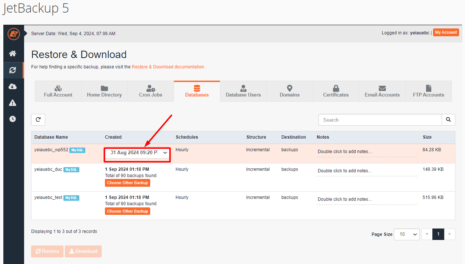Select the yeiauebc_wp552 database row name
Image resolution: width=465 pixels, height=264 pixels.
pos(51,150)
